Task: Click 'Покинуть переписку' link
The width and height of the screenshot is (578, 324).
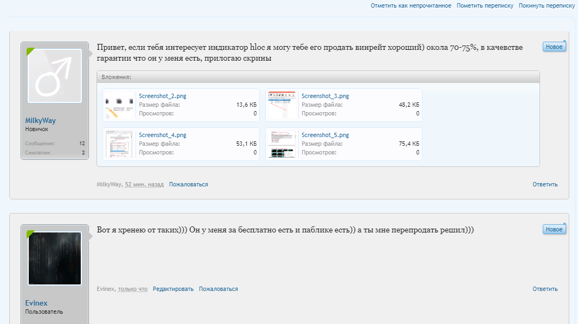Action: coord(547,5)
